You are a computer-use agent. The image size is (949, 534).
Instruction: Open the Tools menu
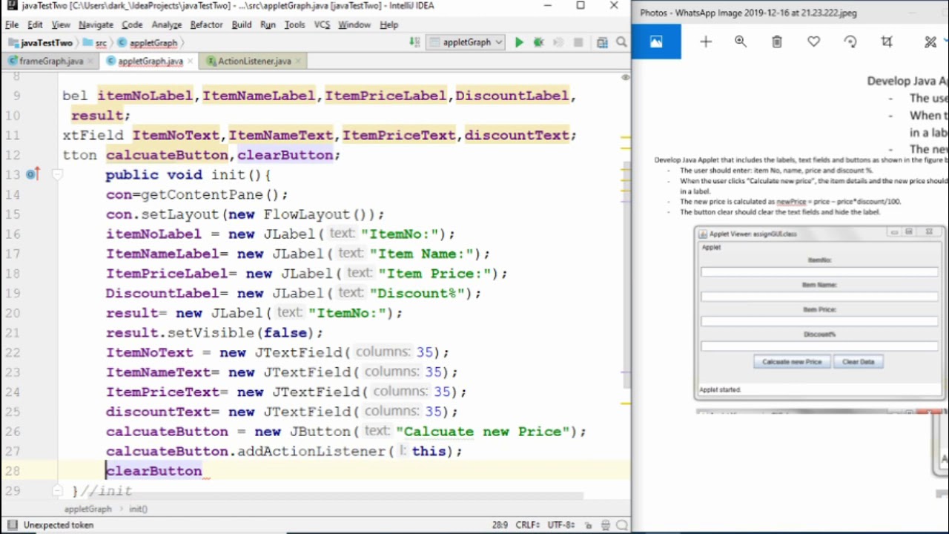click(x=294, y=24)
